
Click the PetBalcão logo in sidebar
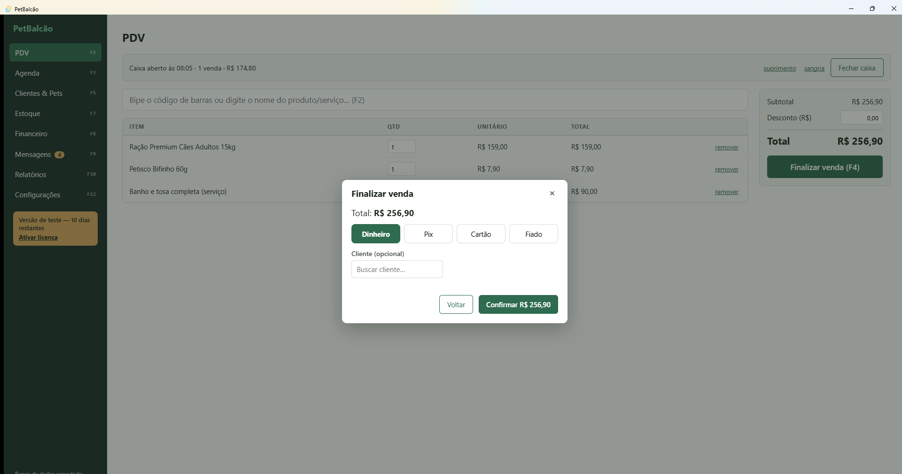click(x=33, y=28)
